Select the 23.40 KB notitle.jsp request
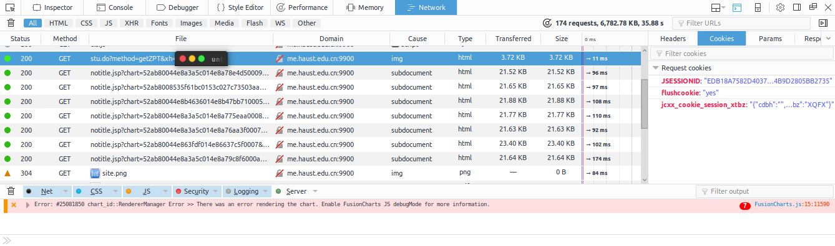 (x=320, y=144)
